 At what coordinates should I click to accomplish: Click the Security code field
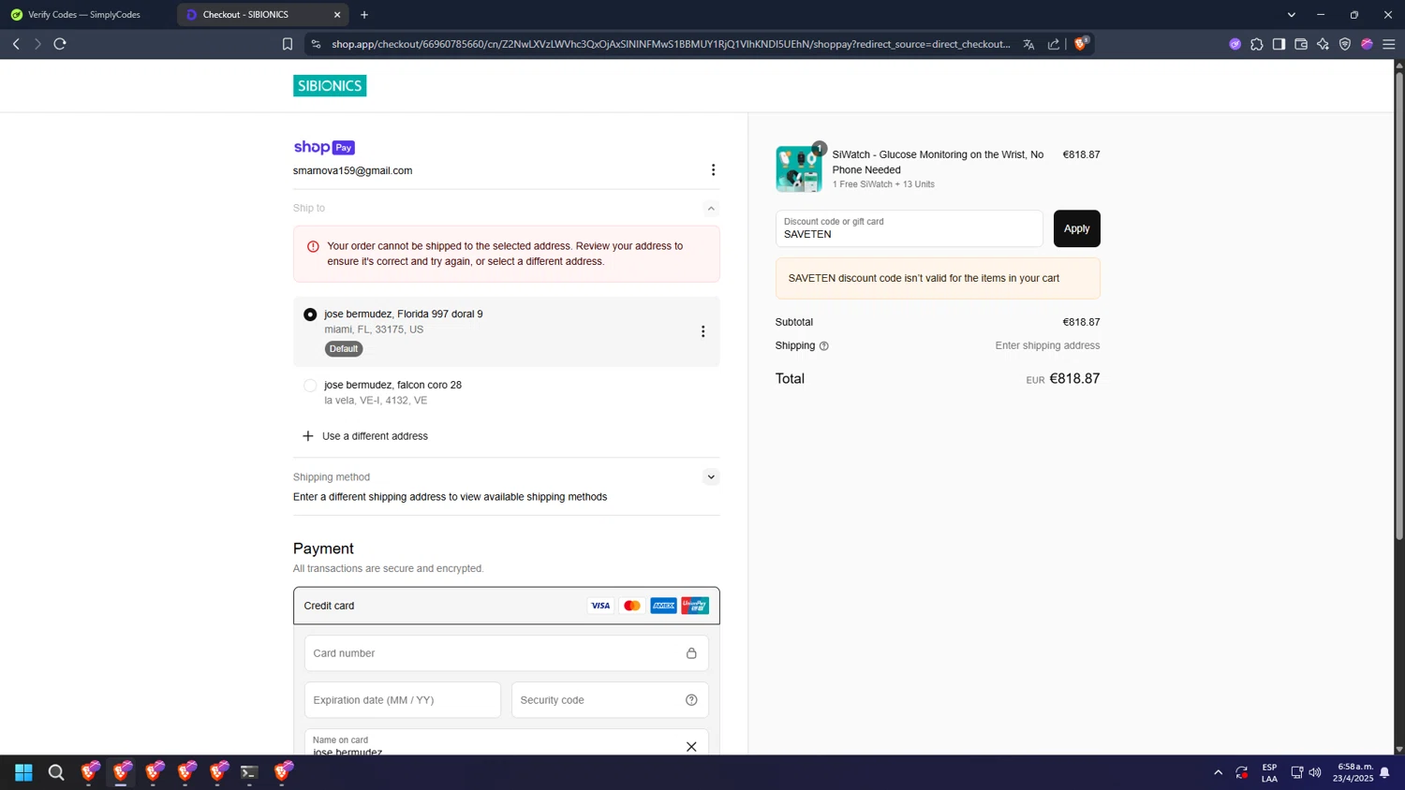pos(610,700)
